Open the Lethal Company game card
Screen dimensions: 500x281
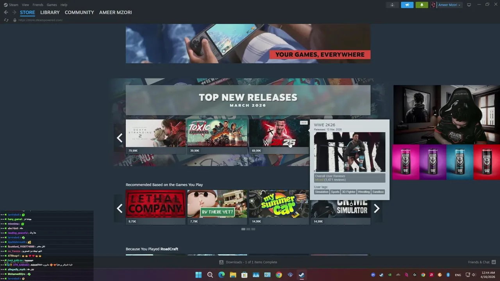155,207
